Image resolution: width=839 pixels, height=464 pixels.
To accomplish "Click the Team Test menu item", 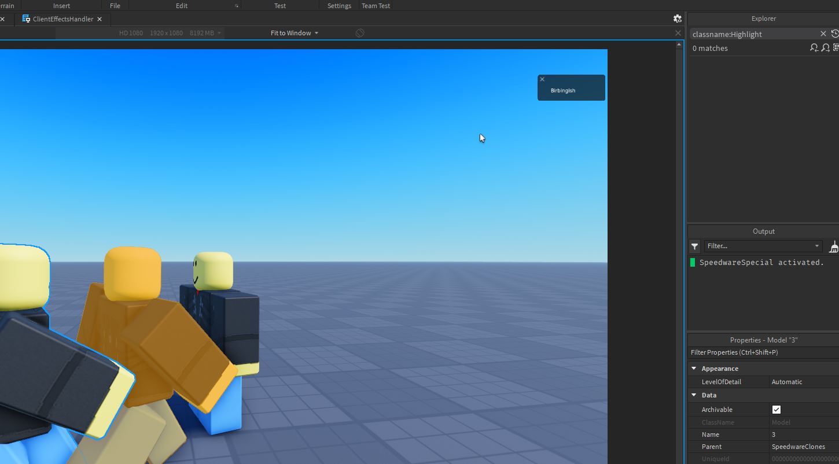I will tap(375, 6).
